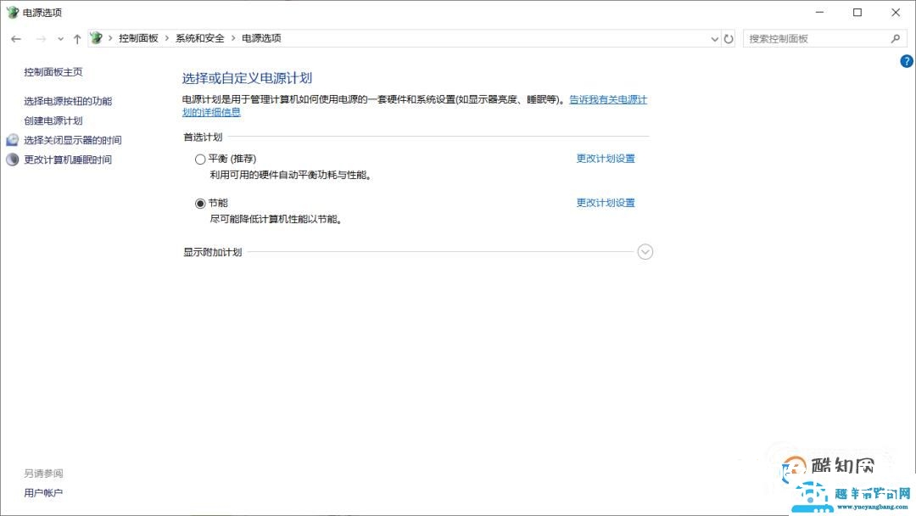Select the 平衡 (推荐) power plan radio button
The height and width of the screenshot is (516, 916).
coord(200,159)
